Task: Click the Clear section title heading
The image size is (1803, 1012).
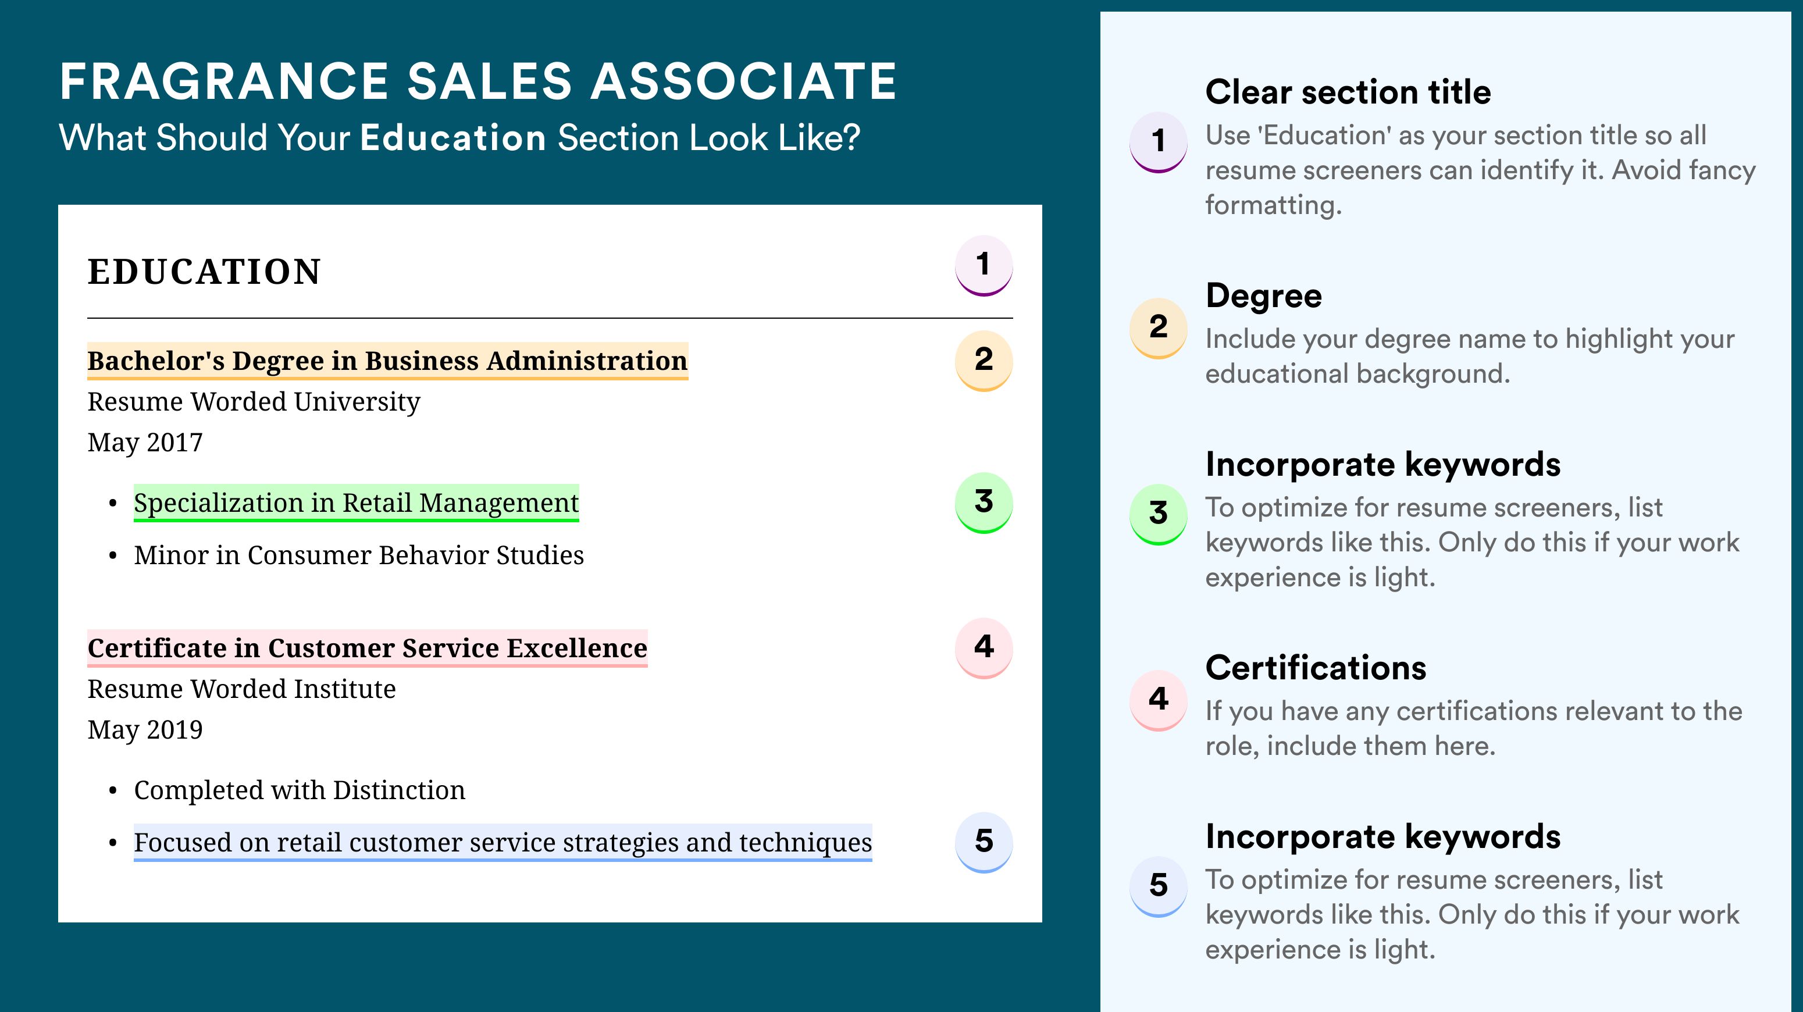Action: pos(1348,92)
